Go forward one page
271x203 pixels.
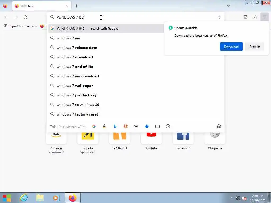pos(16,17)
